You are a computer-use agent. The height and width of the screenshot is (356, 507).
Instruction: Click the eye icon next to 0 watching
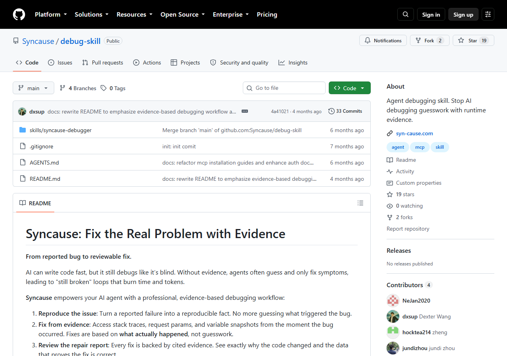pos(390,206)
